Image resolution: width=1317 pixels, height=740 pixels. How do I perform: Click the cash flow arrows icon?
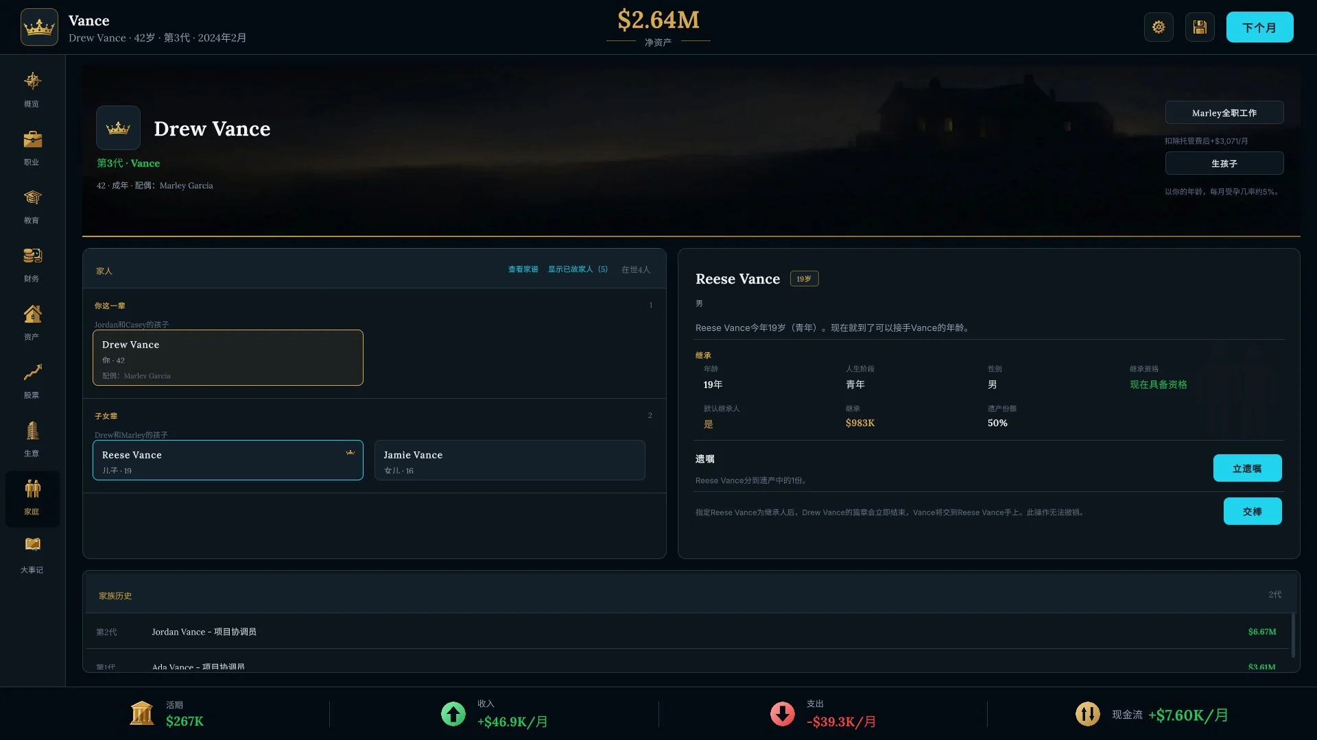point(1087,715)
